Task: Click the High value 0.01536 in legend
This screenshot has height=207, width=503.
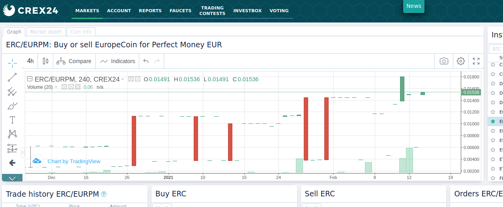Action: 189,79
